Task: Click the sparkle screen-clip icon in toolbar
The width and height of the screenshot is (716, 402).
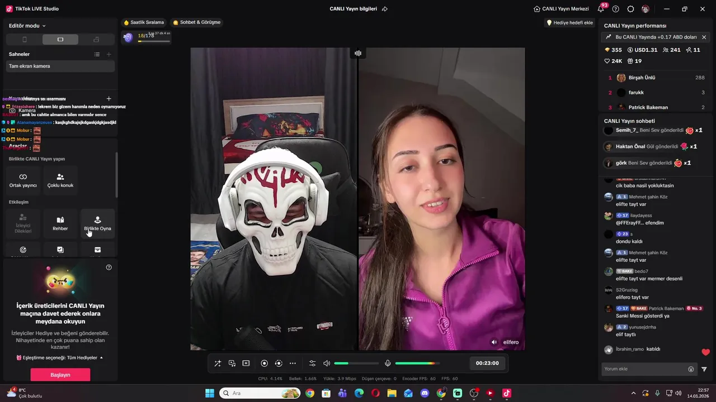Action: tap(246, 363)
